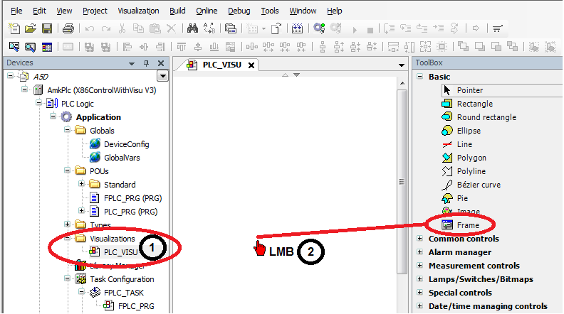Screen dimensions: 564x314
Task: Click the binoculars Find icon
Action: 192,29
